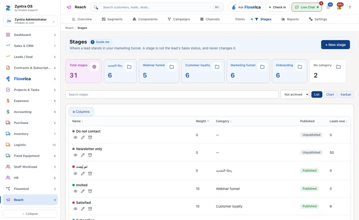Create a new stage

335,45
